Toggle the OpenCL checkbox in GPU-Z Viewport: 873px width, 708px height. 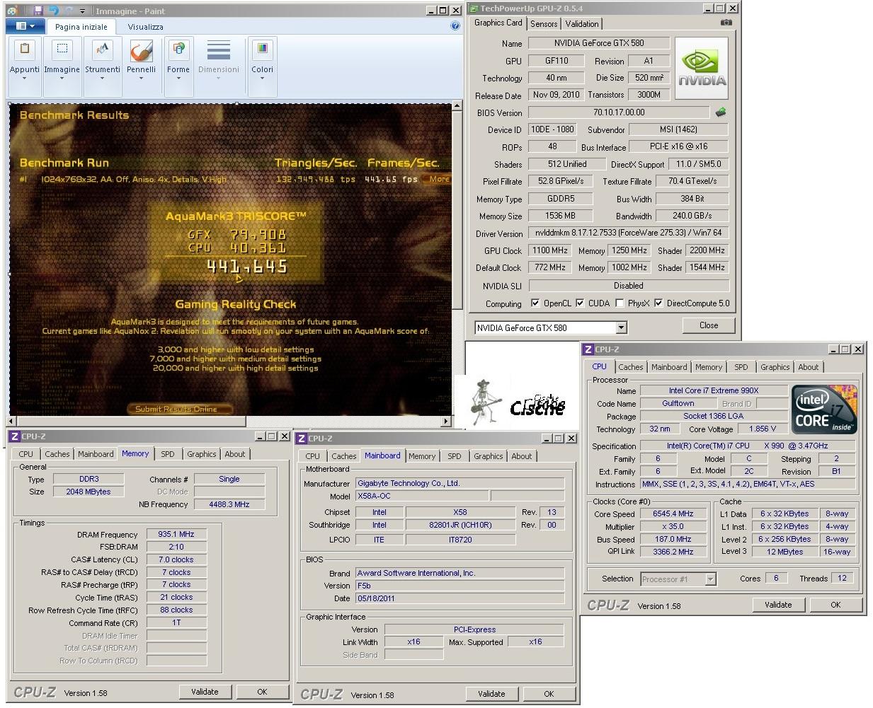point(535,303)
